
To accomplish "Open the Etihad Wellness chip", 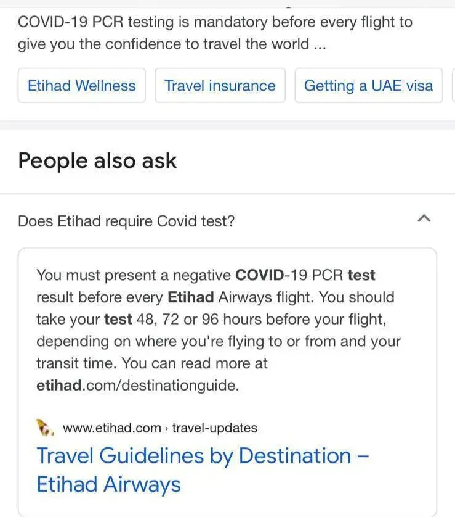I will [81, 85].
